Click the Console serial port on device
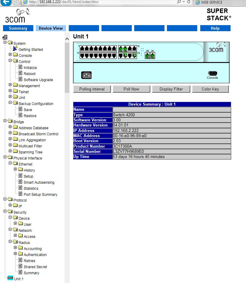 (213, 73)
